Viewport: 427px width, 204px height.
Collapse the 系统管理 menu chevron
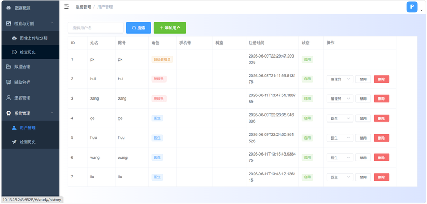52,113
